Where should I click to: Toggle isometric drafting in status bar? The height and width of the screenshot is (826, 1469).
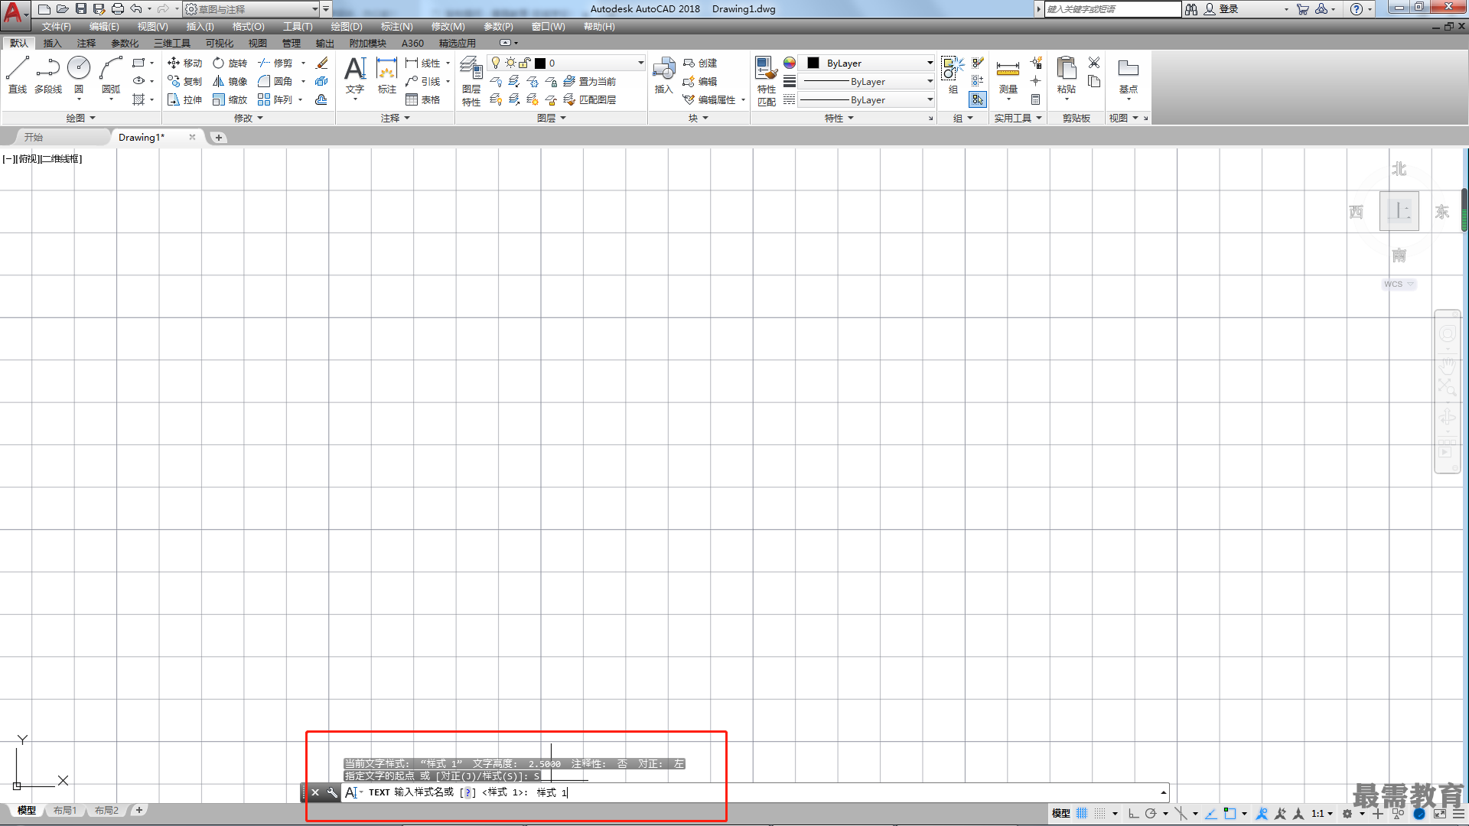tap(1181, 814)
